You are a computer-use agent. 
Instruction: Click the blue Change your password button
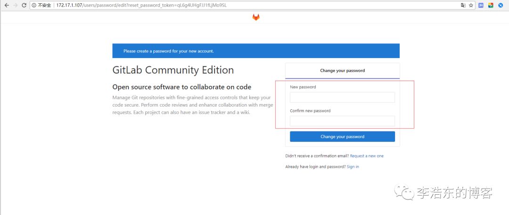[x=342, y=137]
